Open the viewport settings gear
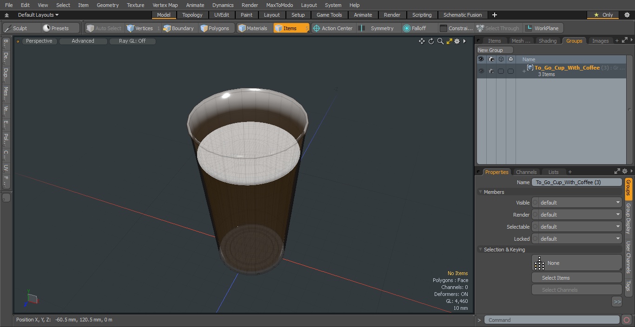The width and height of the screenshot is (635, 327). [457, 41]
